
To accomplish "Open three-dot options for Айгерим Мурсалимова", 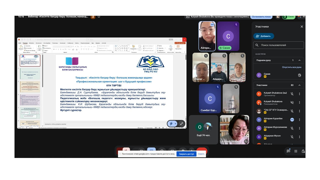I will 299,128.
